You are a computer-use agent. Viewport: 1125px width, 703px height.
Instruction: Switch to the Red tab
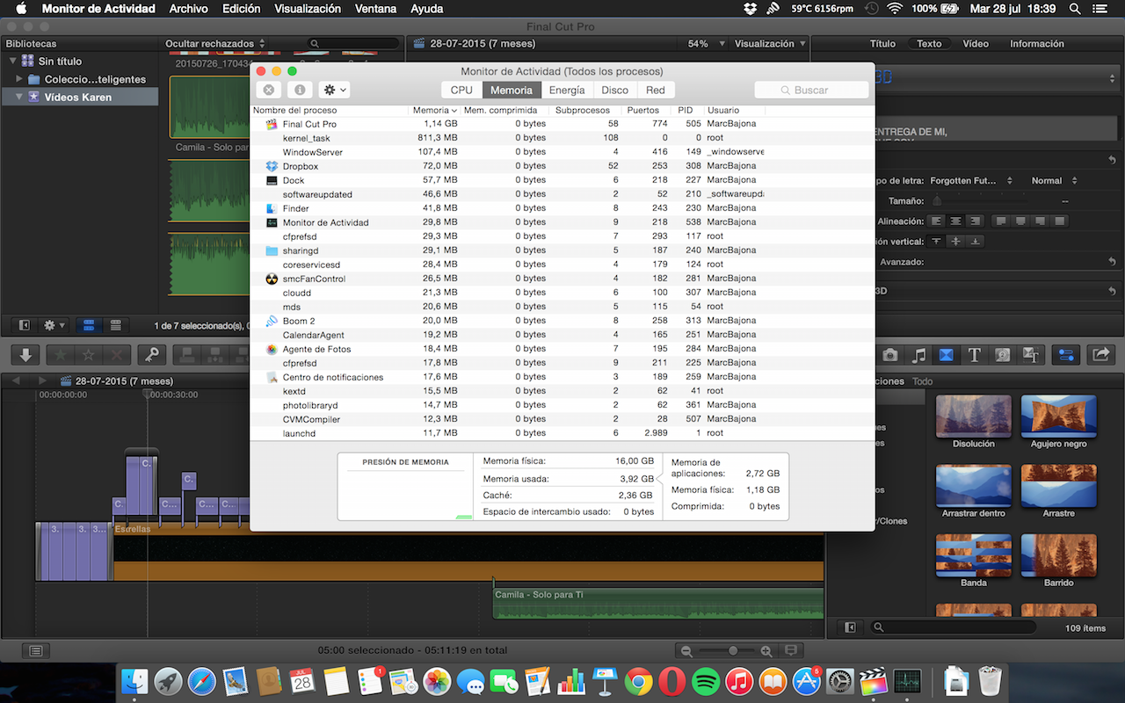click(x=656, y=90)
